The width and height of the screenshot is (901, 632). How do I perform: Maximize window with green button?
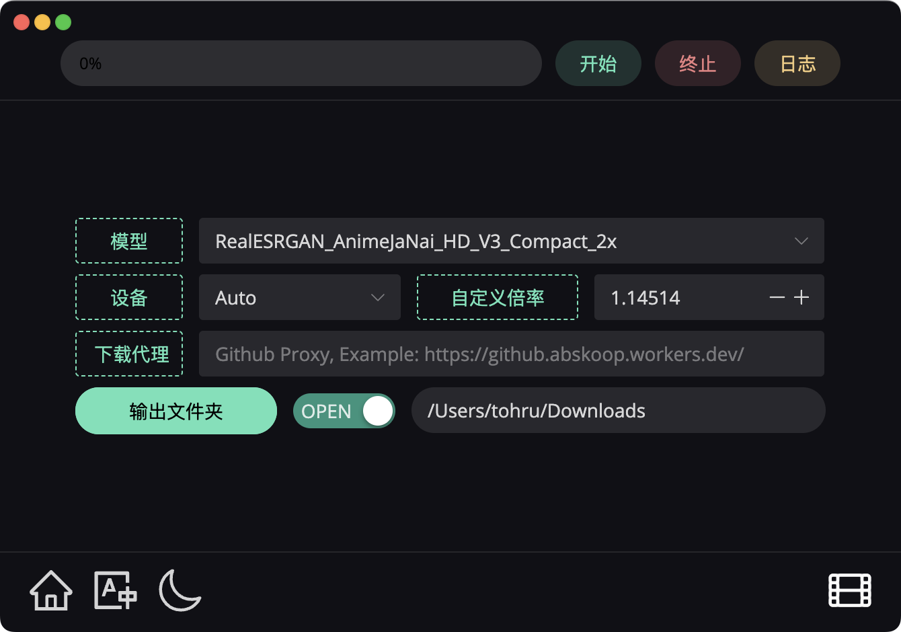point(63,22)
